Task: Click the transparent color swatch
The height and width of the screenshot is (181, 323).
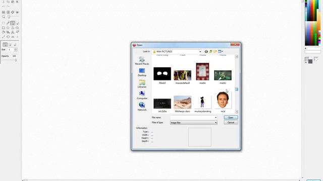Action: click(316, 59)
